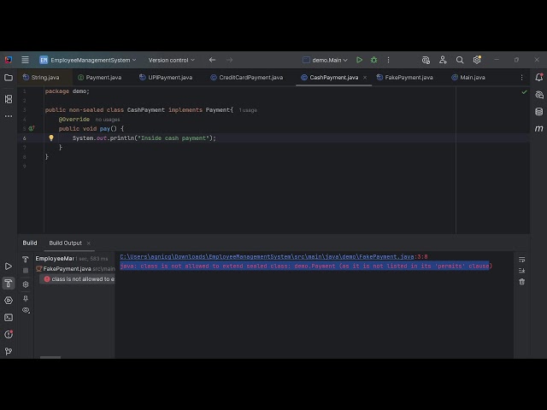547x410 pixels.
Task: Toggle soft-wrap in build output
Action: (522, 260)
